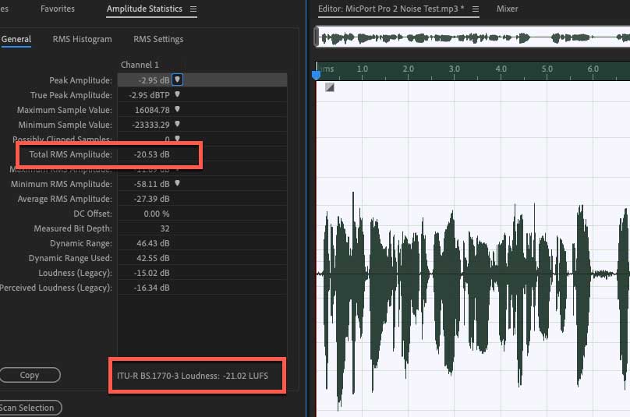The image size is (630, 417).
Task: Click the Measured Bit Depth value 32
Action: [x=165, y=228]
